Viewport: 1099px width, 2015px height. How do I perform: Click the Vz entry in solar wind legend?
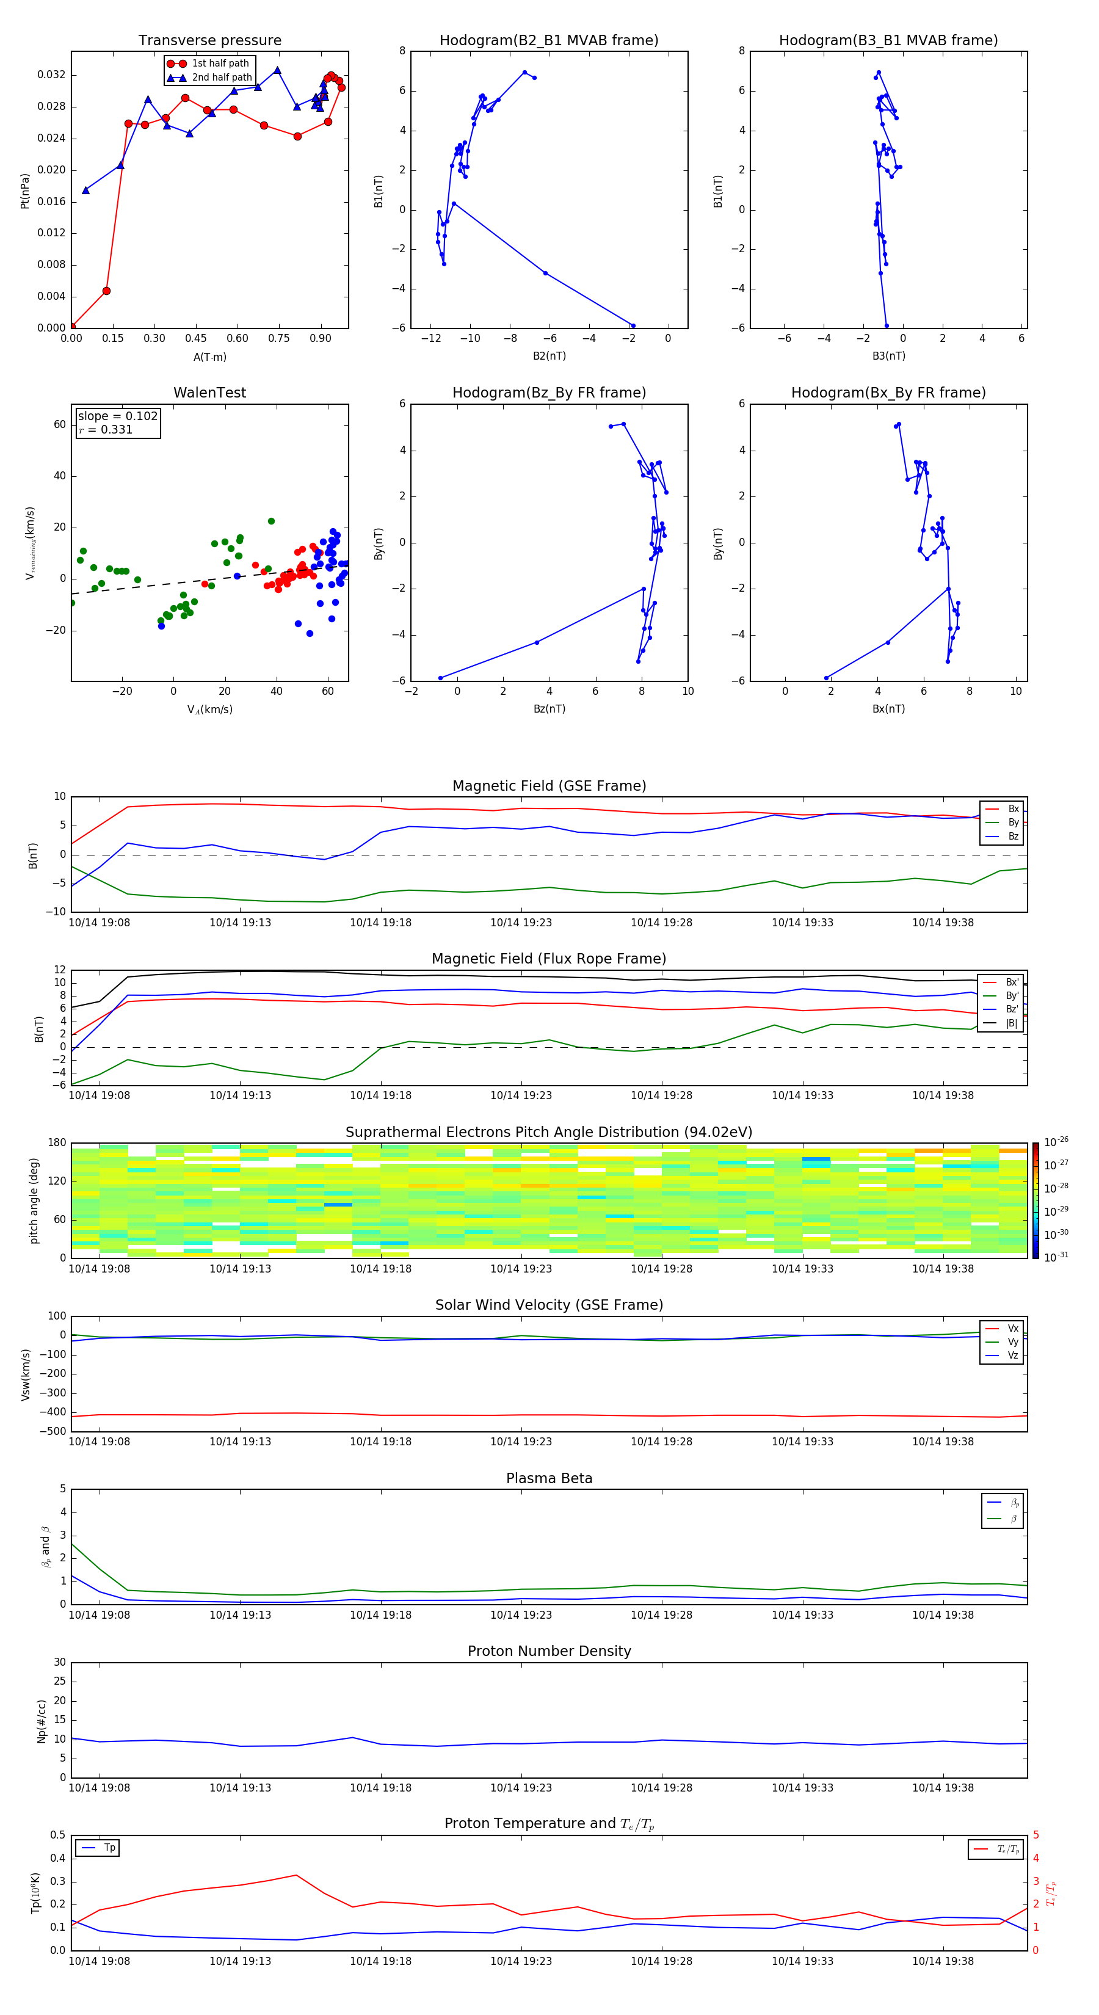point(1002,1356)
